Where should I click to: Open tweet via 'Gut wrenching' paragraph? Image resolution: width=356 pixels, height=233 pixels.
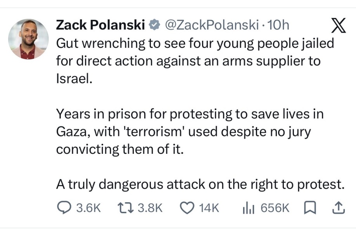coord(195,61)
